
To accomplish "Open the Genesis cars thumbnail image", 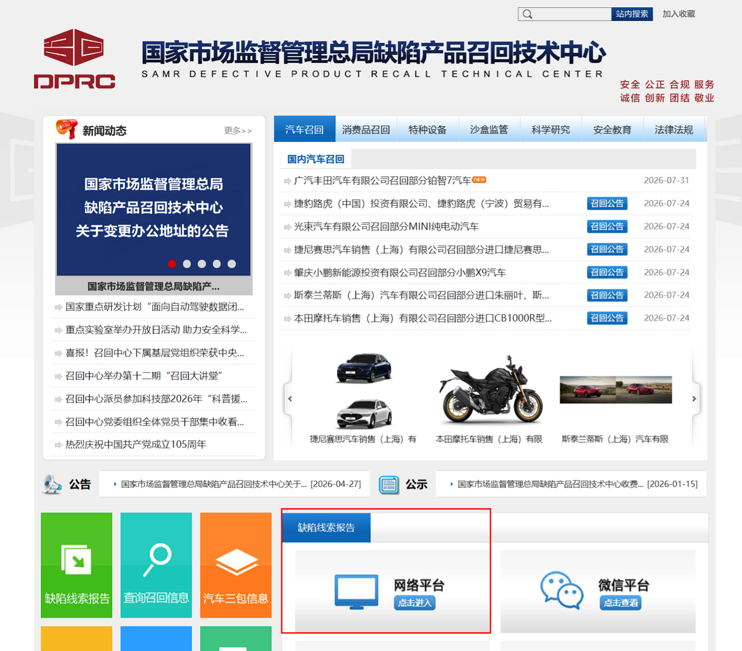I will tap(364, 390).
